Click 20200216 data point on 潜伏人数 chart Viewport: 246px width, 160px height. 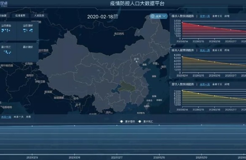pyautogui.click(x=215, y=96)
